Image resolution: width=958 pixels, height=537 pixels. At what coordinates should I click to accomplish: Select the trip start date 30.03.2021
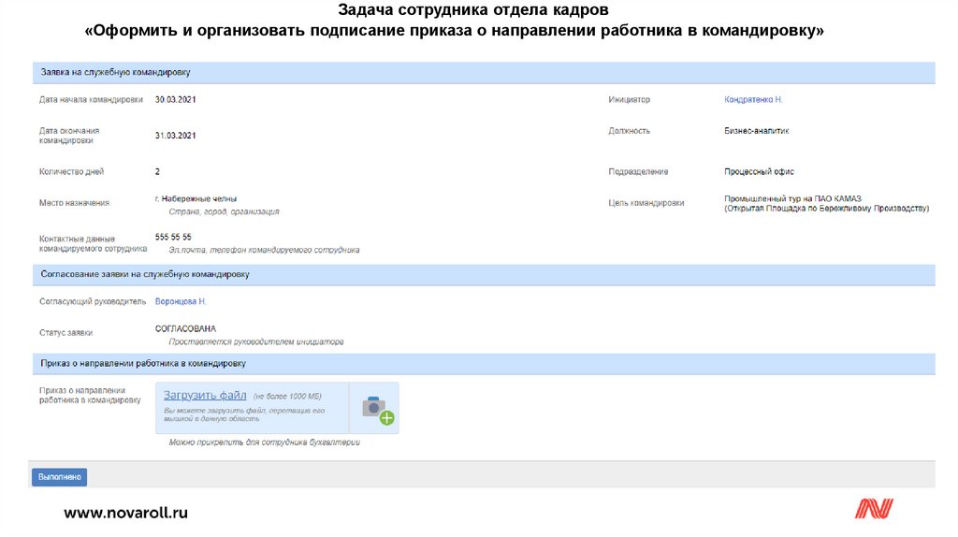click(176, 99)
